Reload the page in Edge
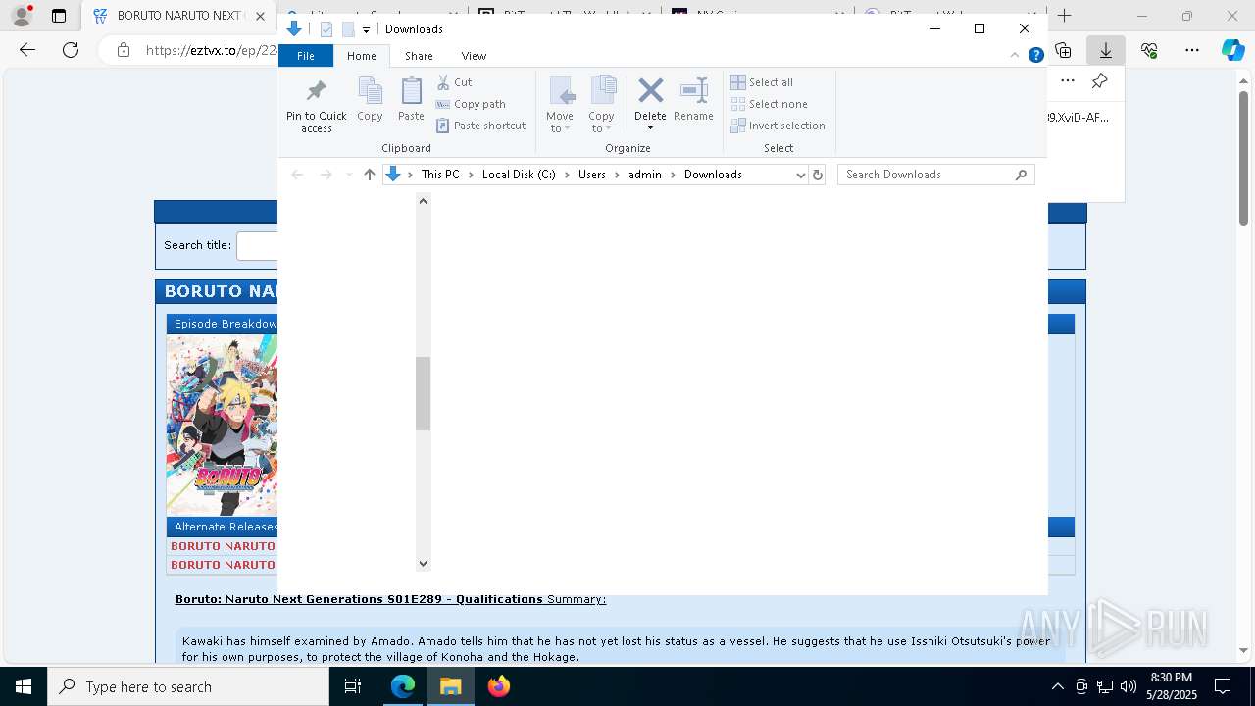 [71, 50]
